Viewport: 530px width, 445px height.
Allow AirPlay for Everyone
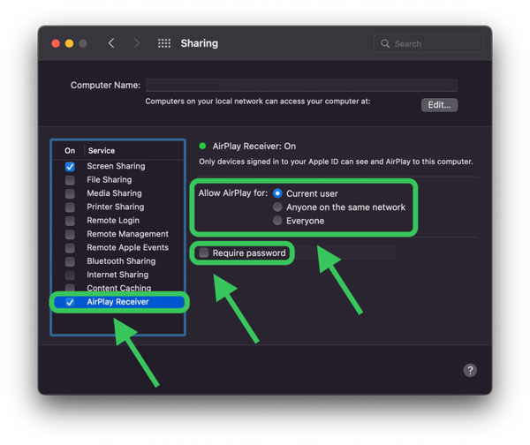tap(277, 221)
